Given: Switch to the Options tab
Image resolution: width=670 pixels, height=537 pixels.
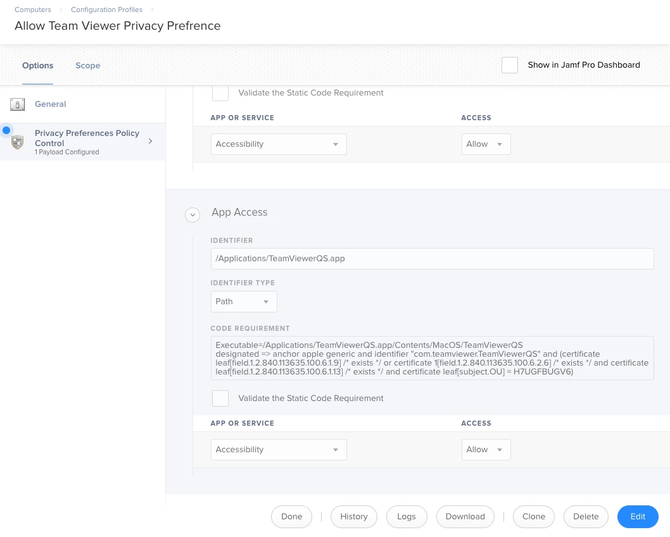Looking at the screenshot, I should (x=37, y=66).
